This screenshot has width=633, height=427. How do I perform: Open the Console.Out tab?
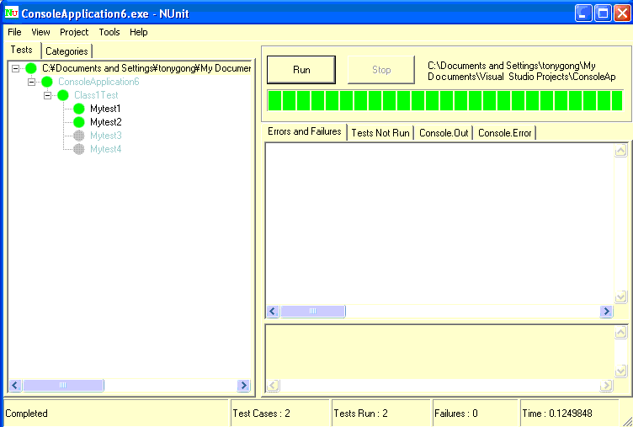(444, 133)
